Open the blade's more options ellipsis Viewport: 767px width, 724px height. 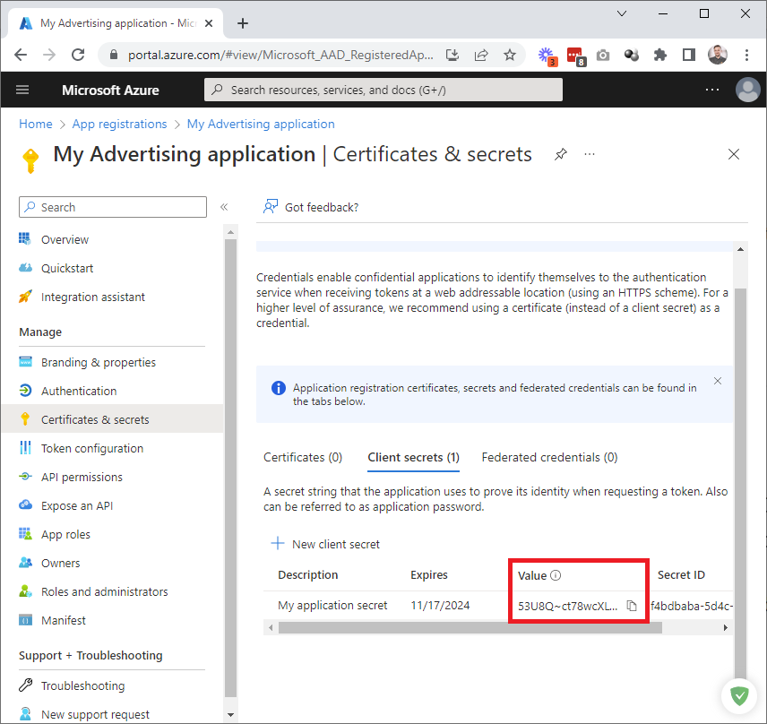tap(590, 154)
